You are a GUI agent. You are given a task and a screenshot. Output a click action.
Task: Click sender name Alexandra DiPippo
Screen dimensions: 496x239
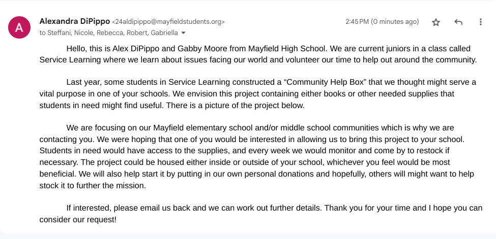(74, 21)
